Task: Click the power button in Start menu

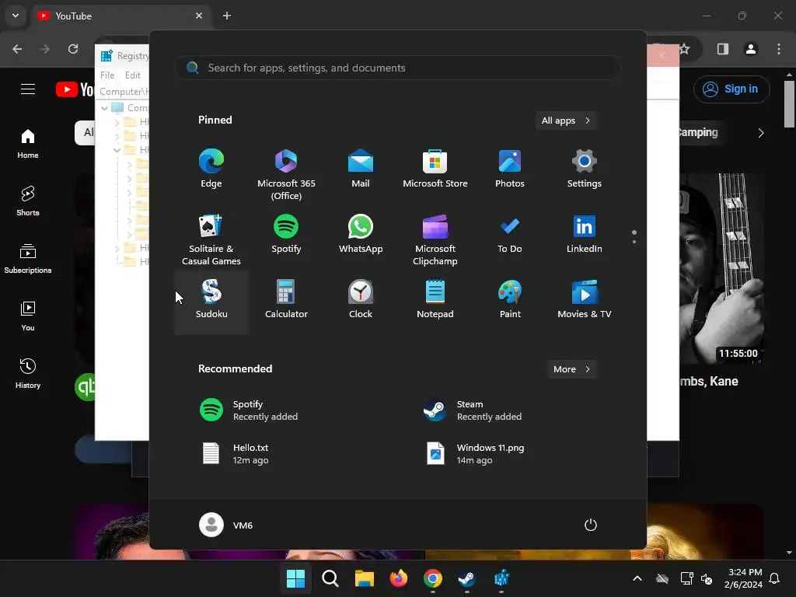Action: click(591, 525)
